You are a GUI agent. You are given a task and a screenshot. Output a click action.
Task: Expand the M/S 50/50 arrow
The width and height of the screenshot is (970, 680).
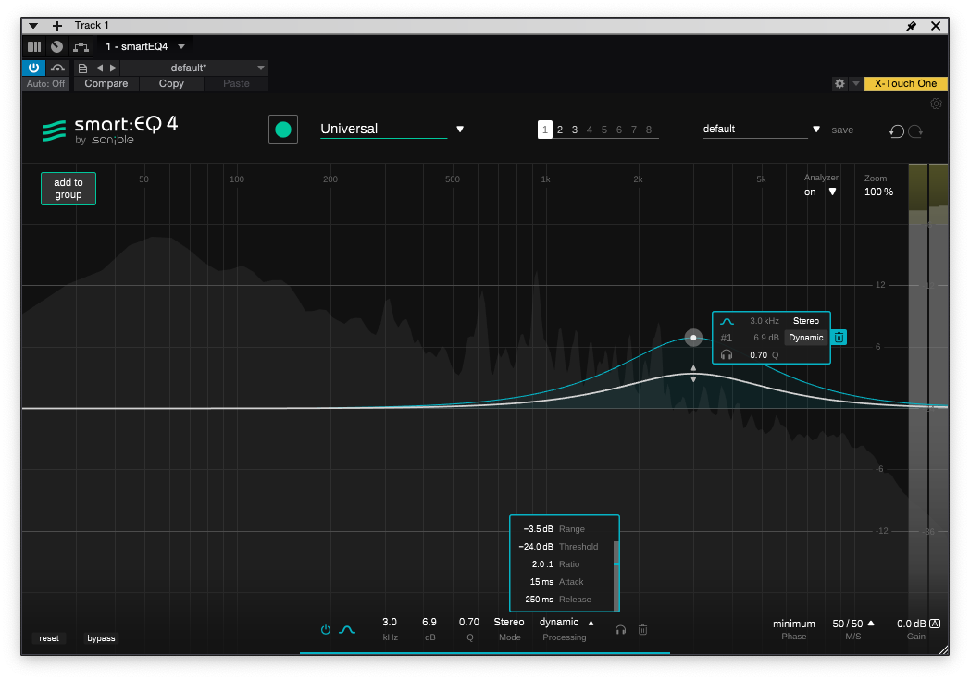(871, 624)
